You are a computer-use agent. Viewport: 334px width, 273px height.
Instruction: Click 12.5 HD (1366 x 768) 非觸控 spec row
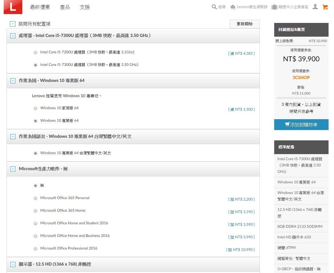click(x=301, y=213)
